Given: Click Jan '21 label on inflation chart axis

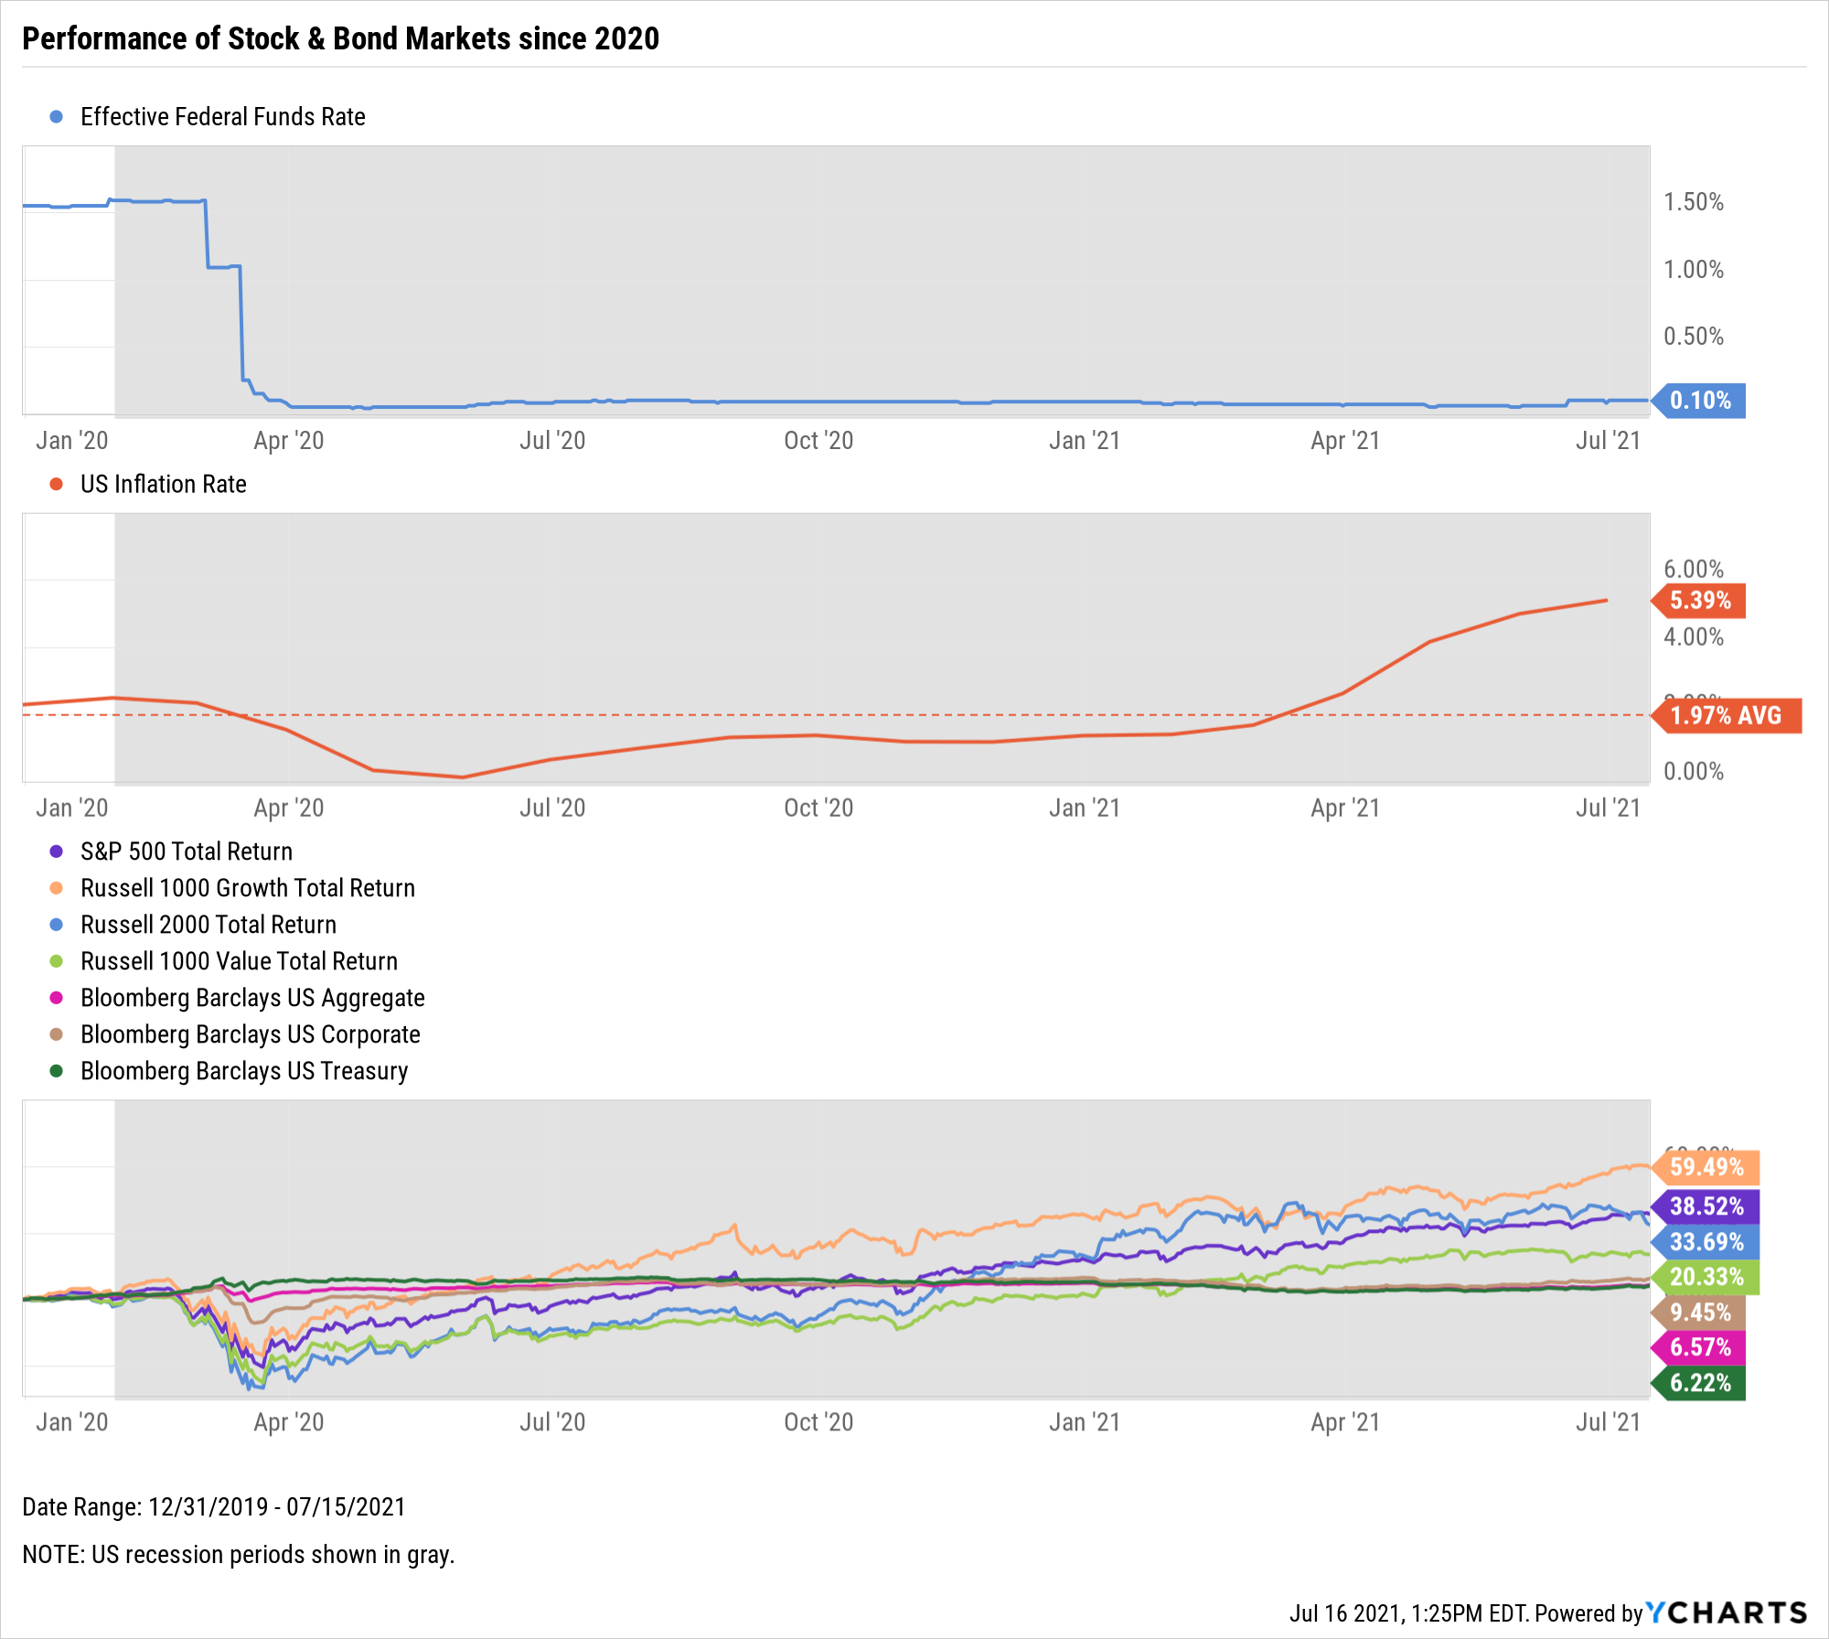Looking at the screenshot, I should tap(1085, 809).
